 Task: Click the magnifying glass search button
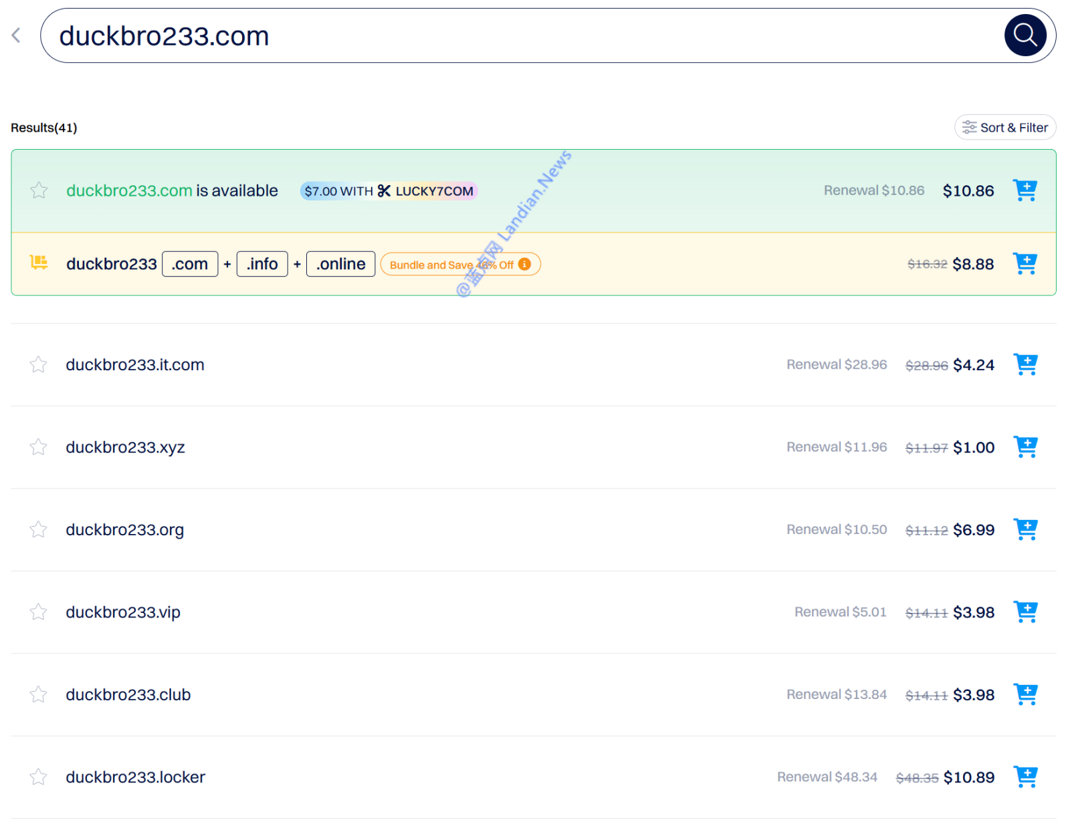[x=1025, y=35]
